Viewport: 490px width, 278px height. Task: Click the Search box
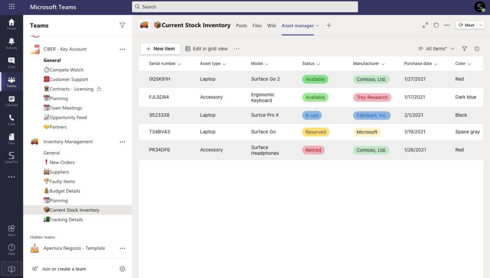(245, 7)
